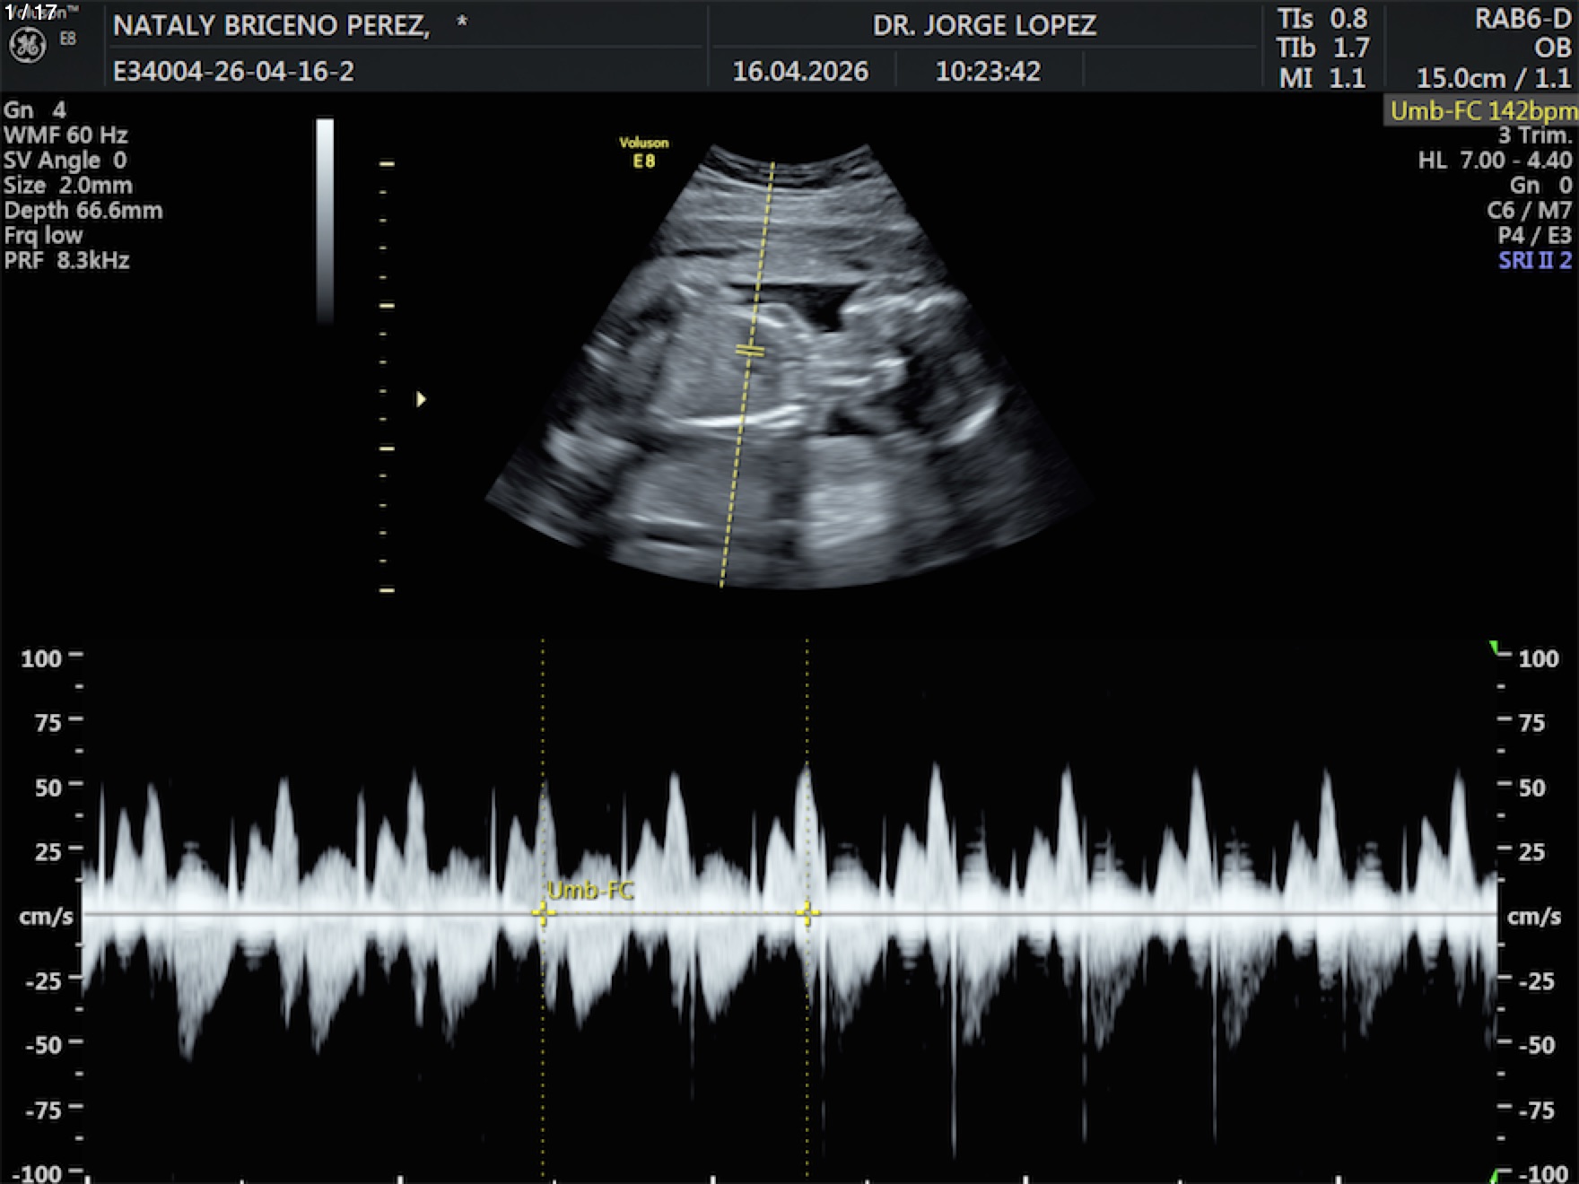Click the patient name NATALY BRICENO PEREZ
Screen dimensions: 1579x1184
(x=271, y=26)
